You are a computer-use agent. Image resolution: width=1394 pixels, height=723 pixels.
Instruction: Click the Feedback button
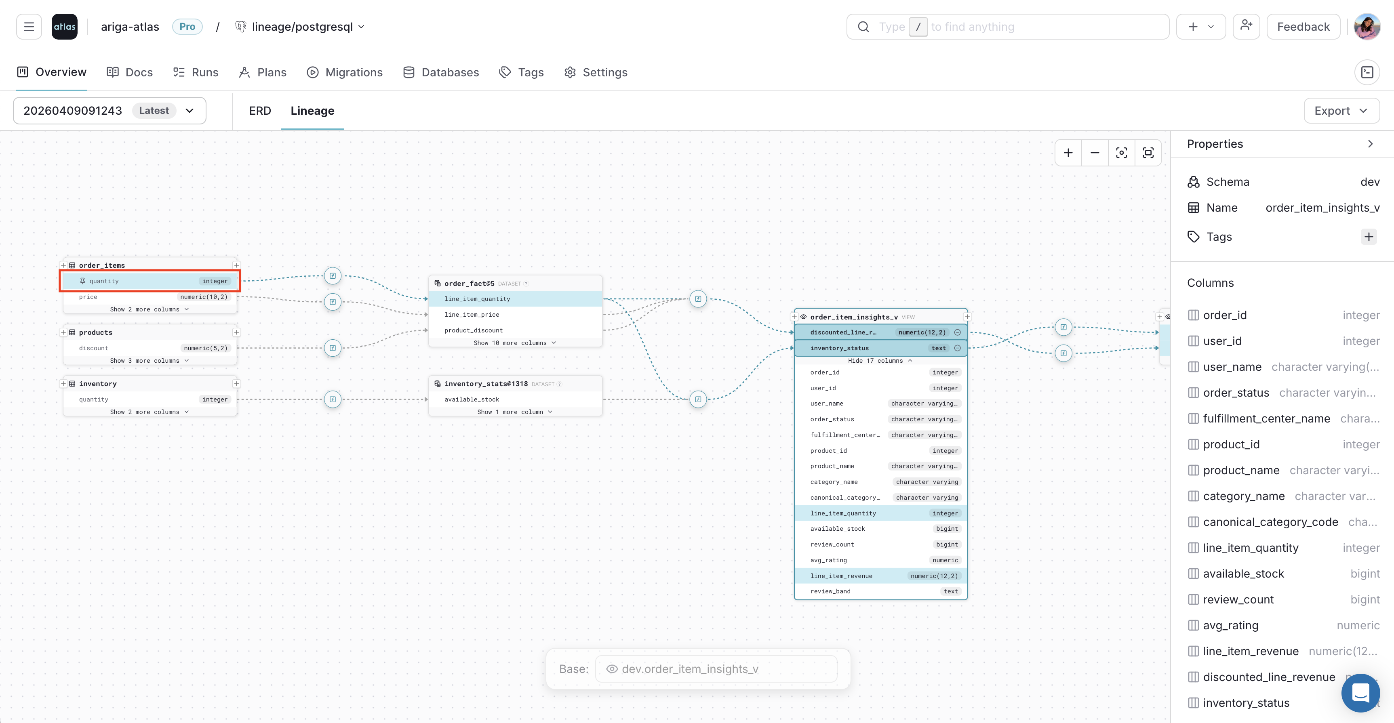tap(1303, 26)
